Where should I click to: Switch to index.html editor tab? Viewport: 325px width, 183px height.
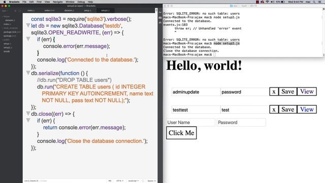click(50, 10)
